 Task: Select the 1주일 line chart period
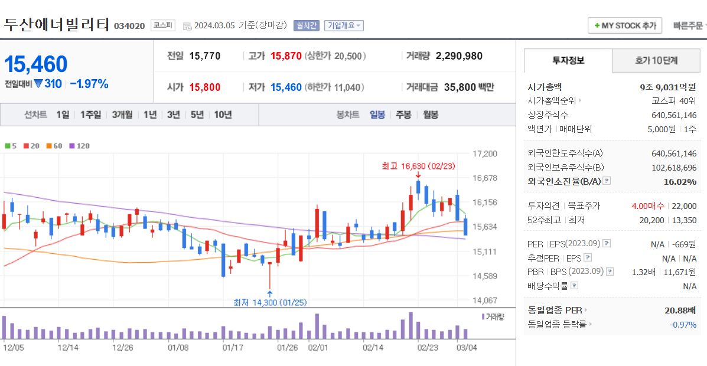click(90, 115)
